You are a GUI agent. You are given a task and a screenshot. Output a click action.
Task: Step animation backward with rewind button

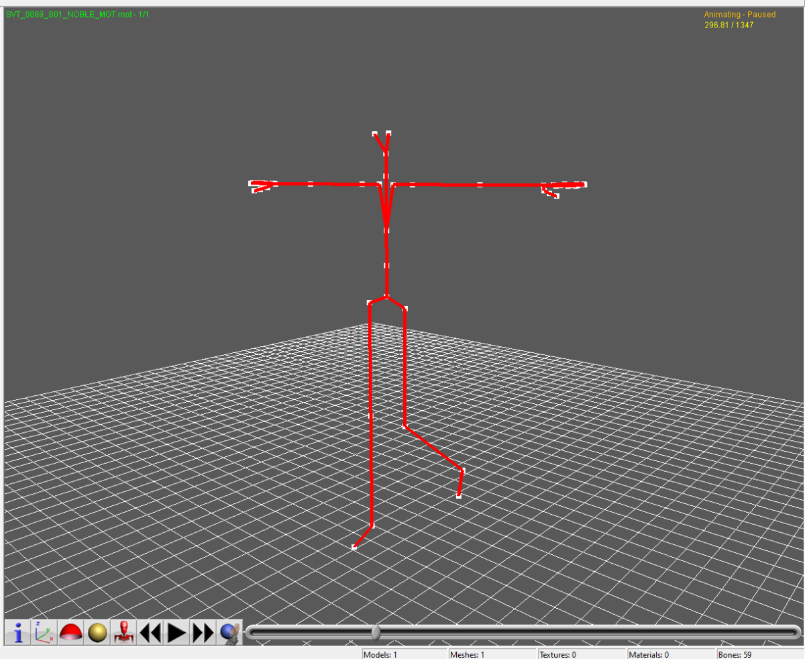150,632
